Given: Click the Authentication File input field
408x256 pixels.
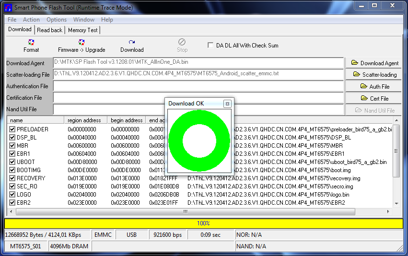Looking at the screenshot, I should pos(198,86).
